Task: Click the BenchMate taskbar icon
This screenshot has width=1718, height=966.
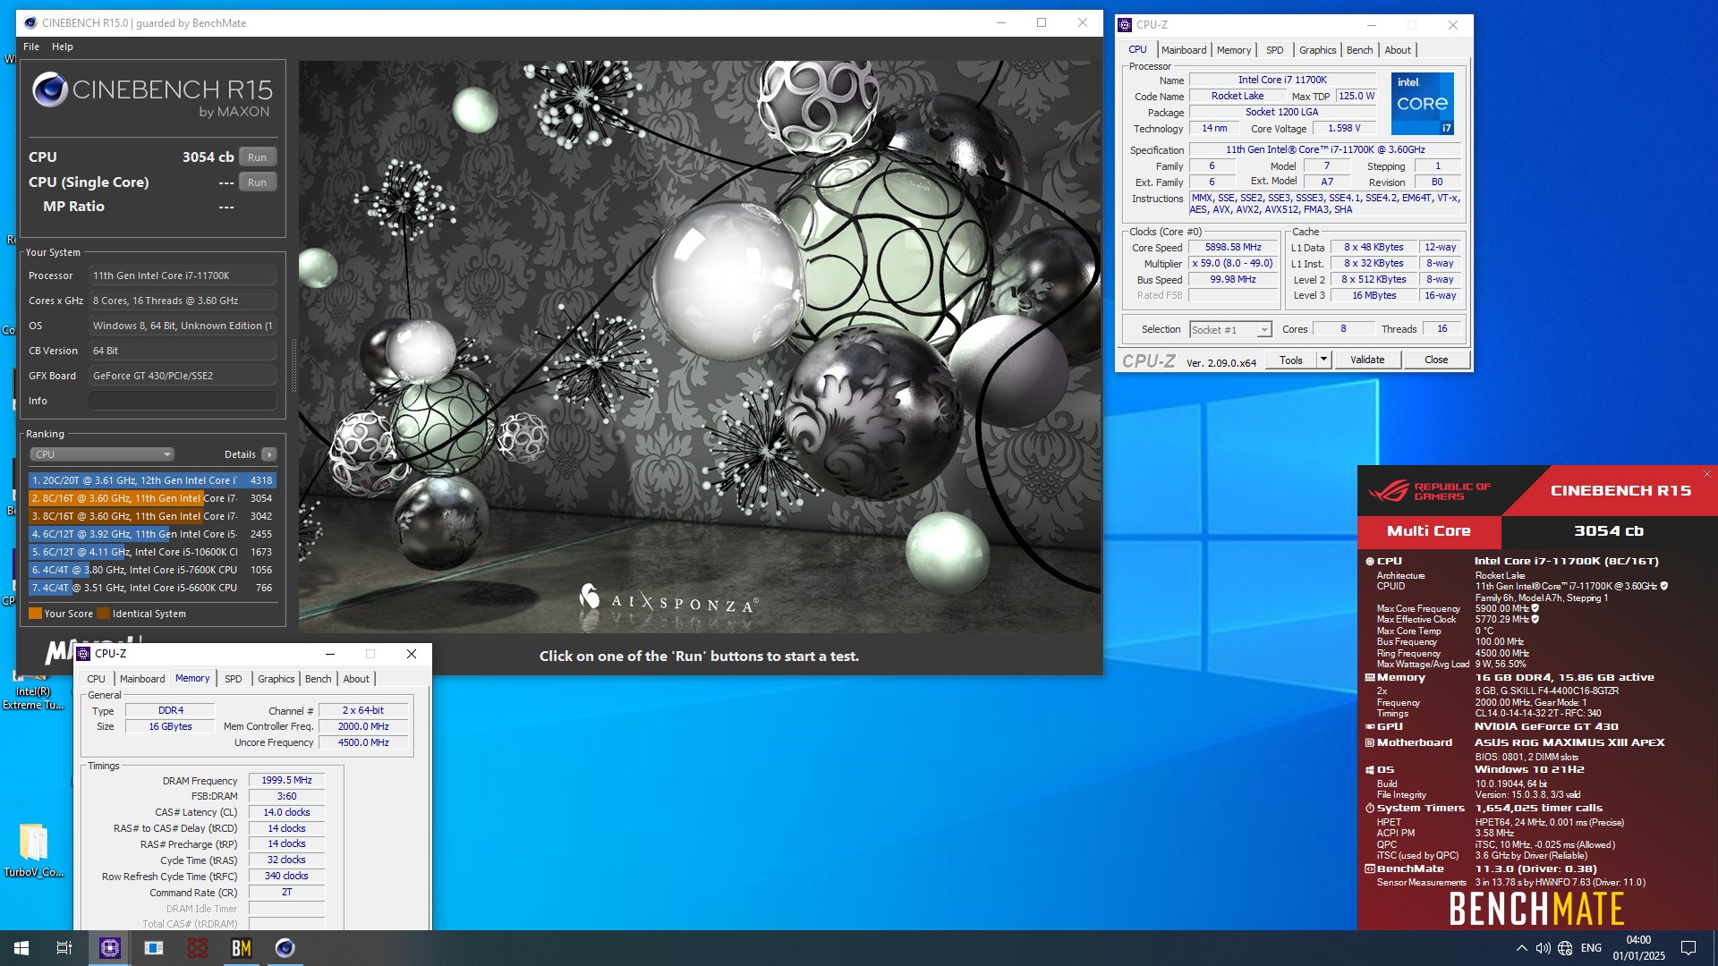Action: 242,948
